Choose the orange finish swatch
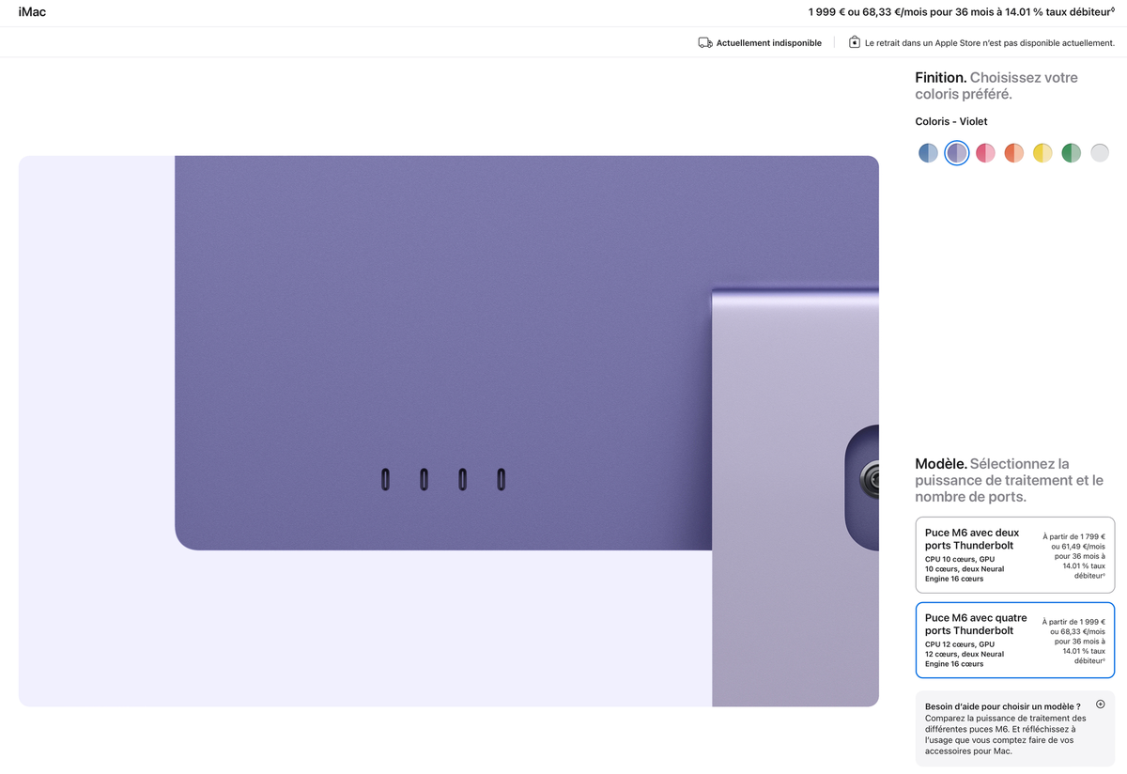 click(1014, 153)
